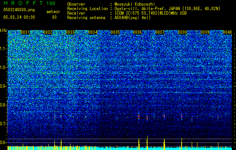Click the 1.0 kHz axis label
Image resolution: width=236 pixels, height=150 pixels.
(x=3, y=67)
